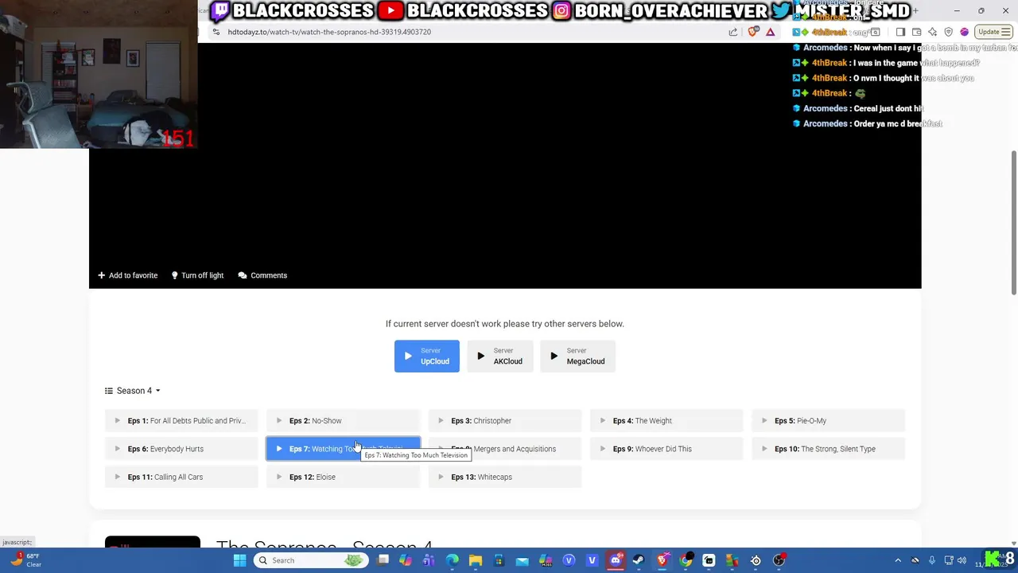Launch Copilot from the taskbar

pyautogui.click(x=406, y=560)
